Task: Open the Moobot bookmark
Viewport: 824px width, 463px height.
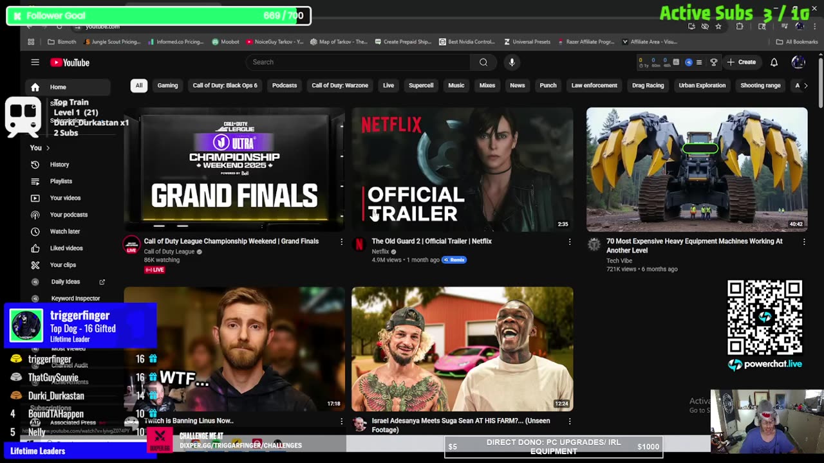Action: 225,42
